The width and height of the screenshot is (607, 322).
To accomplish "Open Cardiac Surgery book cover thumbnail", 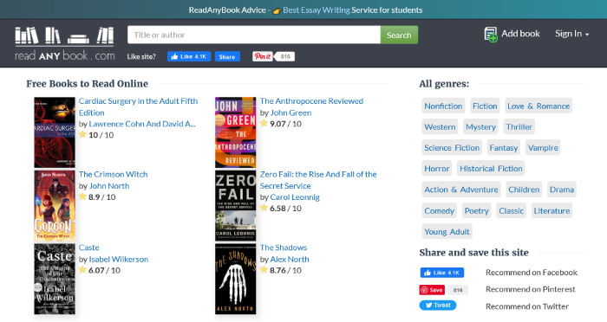I will [55, 132].
